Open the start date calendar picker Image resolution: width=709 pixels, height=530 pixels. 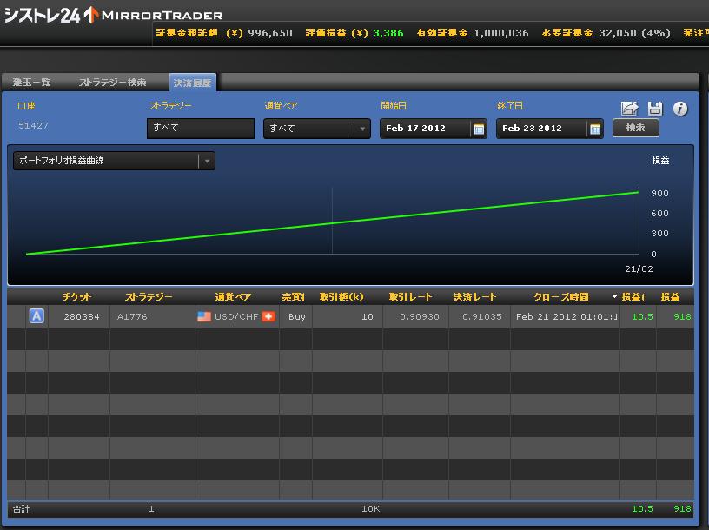tap(479, 129)
